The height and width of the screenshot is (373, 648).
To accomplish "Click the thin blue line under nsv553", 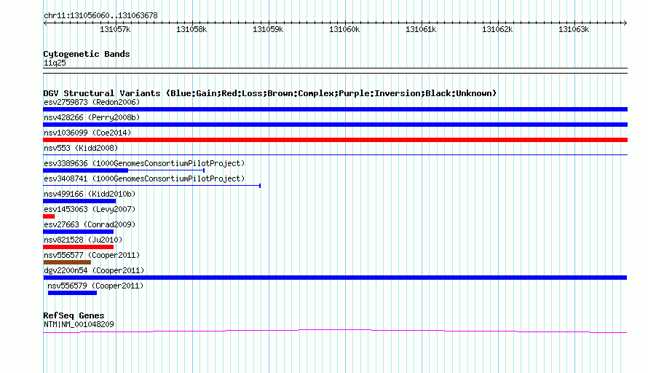I will pos(335,155).
